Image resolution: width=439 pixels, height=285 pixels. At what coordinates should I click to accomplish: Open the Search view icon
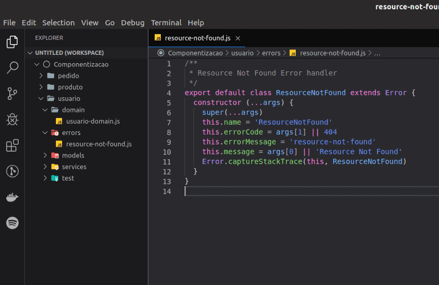tap(12, 68)
